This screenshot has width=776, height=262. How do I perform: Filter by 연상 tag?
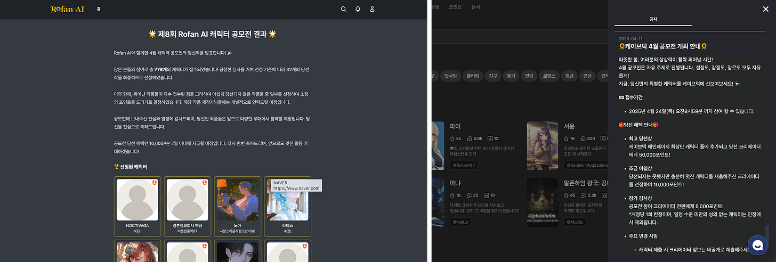587,76
